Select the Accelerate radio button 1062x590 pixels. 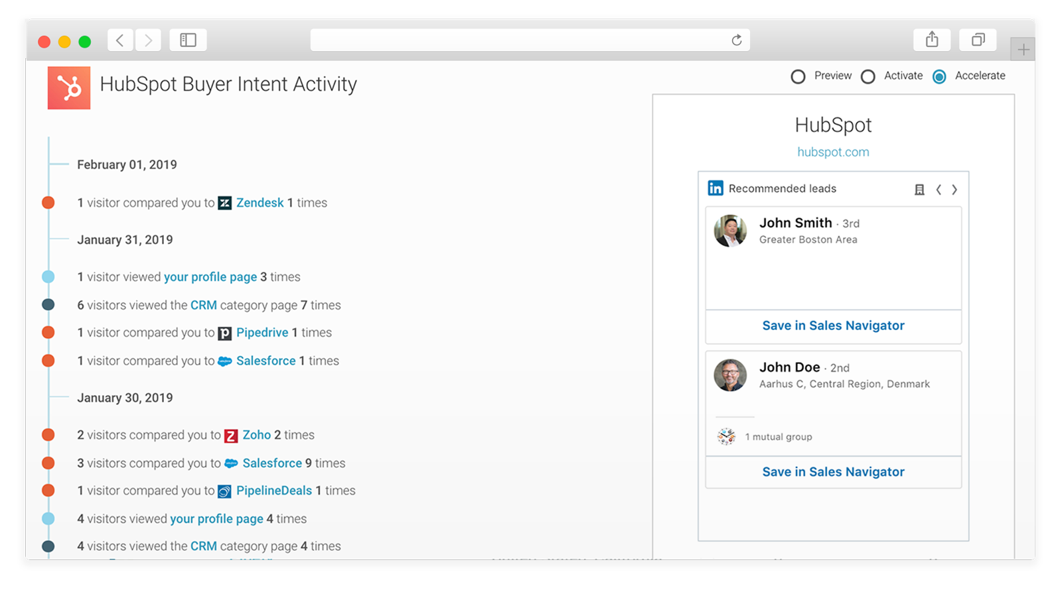point(939,77)
